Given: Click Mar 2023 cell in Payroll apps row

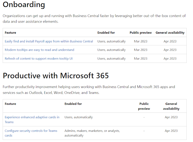Looking at the screenshot, I should coord(141,41).
